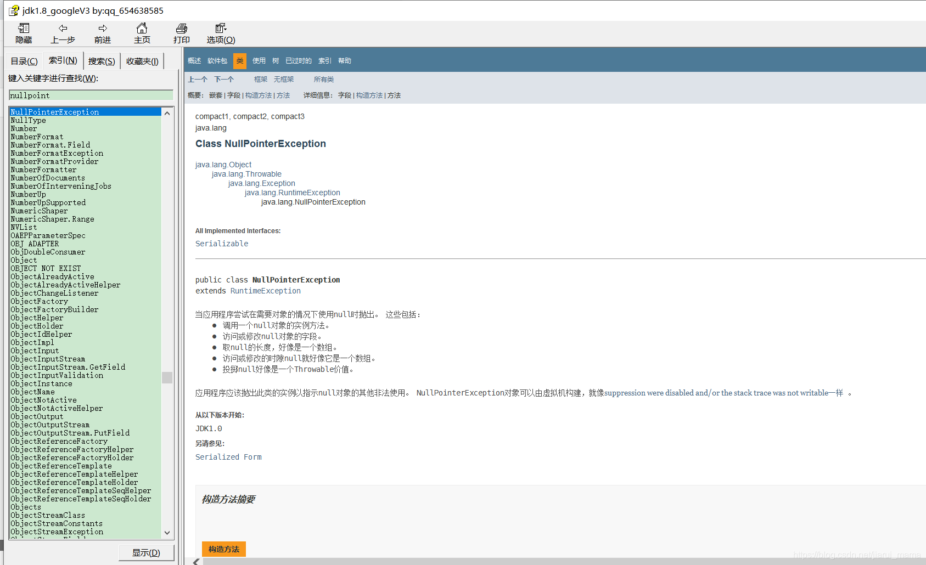Select the highlighted 类 class nav item
926x565 pixels.
[240, 61]
